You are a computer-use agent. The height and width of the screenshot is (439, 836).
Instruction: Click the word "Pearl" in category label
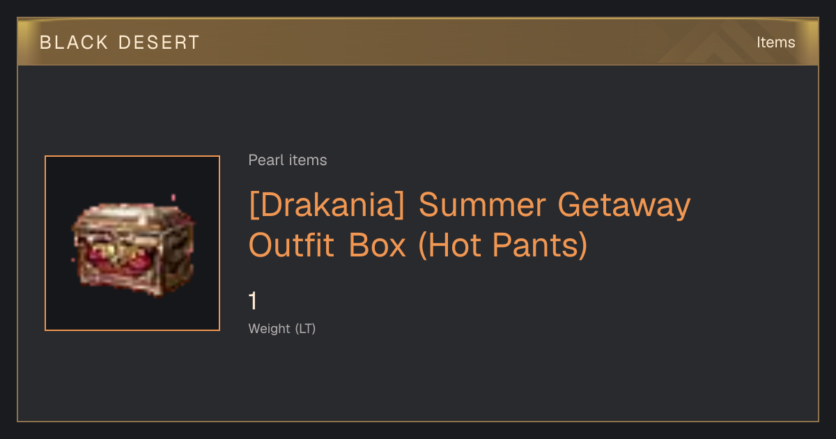[x=266, y=160]
